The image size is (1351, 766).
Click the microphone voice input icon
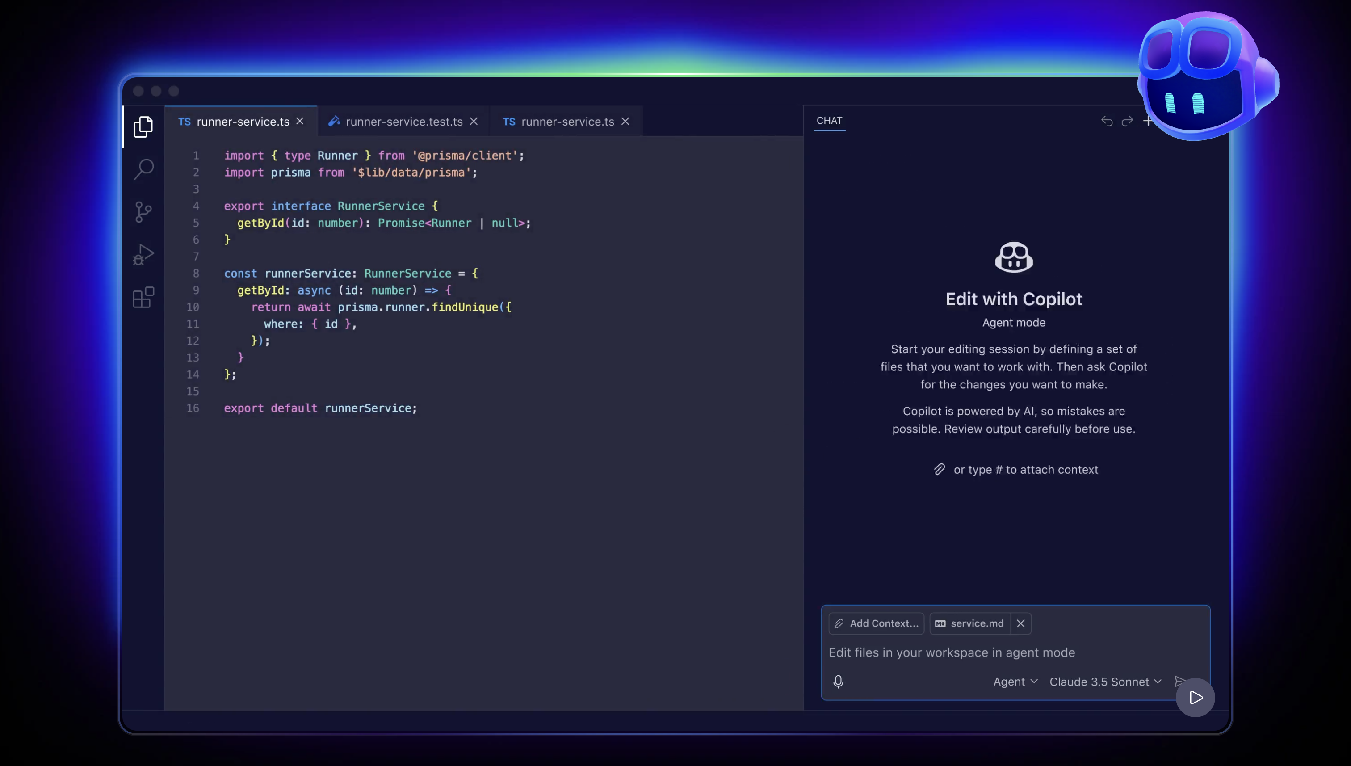click(x=838, y=681)
